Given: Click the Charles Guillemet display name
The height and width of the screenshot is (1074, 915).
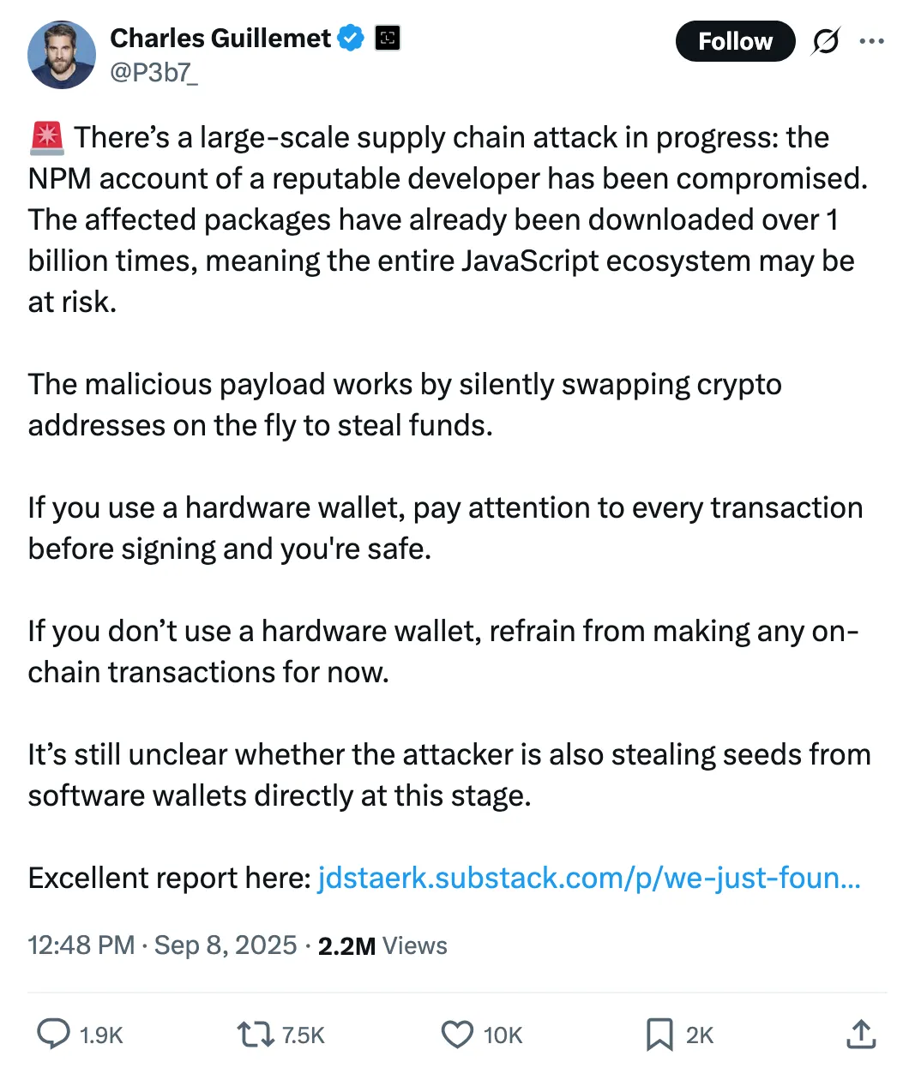Looking at the screenshot, I should pyautogui.click(x=220, y=39).
